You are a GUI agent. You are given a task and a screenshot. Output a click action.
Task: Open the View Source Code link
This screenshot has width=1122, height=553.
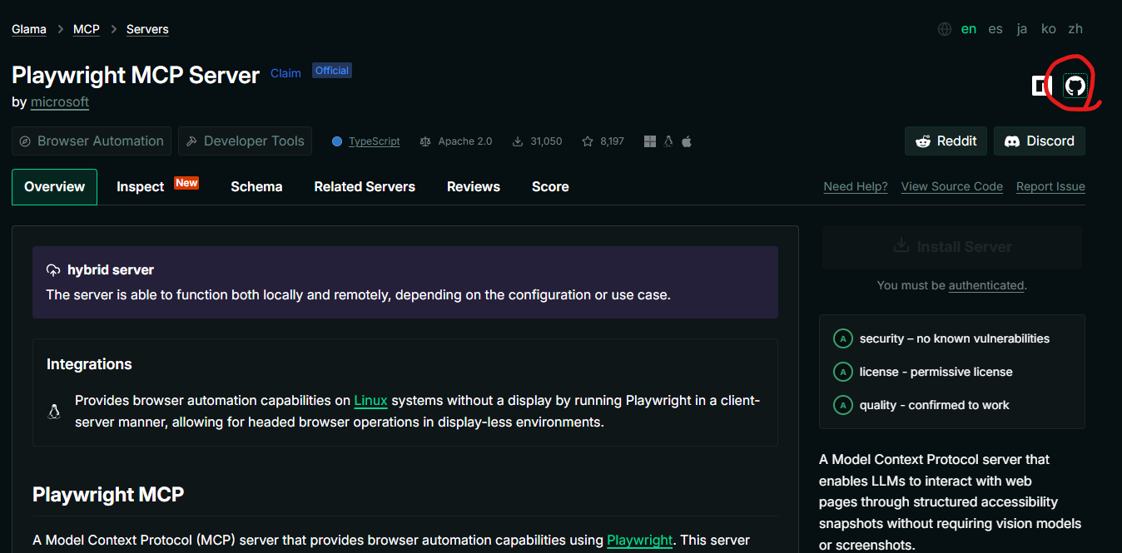(x=952, y=187)
